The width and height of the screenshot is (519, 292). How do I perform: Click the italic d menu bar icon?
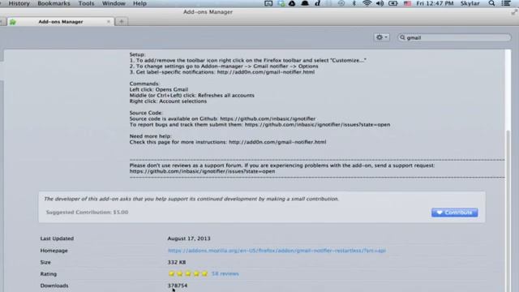317,3
